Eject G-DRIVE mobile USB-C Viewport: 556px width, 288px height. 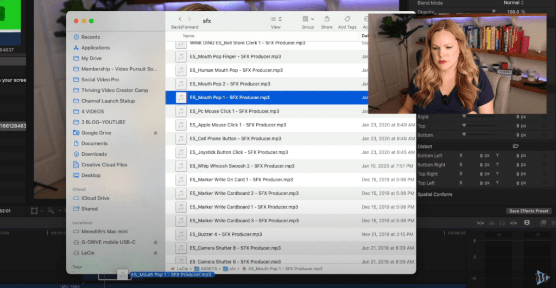[x=155, y=242]
